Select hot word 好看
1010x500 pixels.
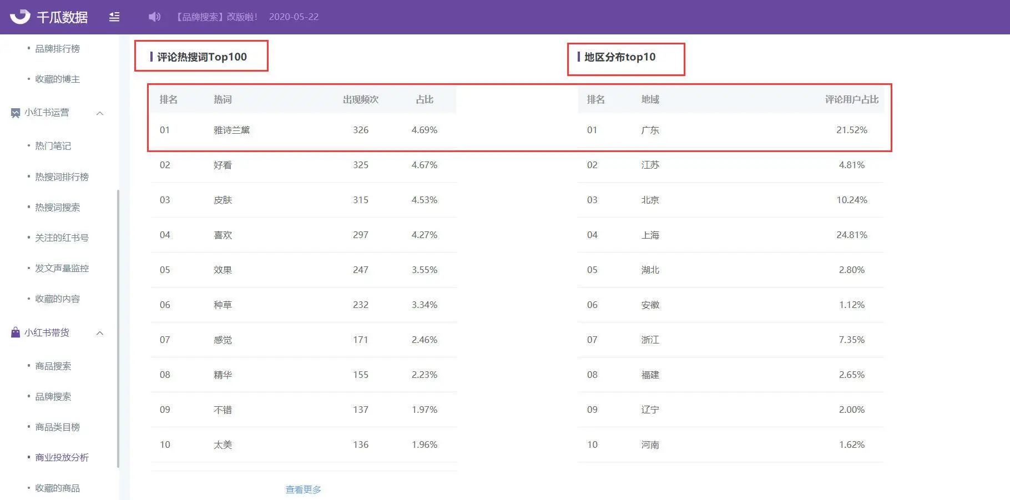pyautogui.click(x=223, y=165)
